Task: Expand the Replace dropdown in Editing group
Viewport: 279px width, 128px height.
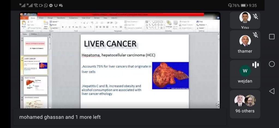Action: [x=202, y=25]
